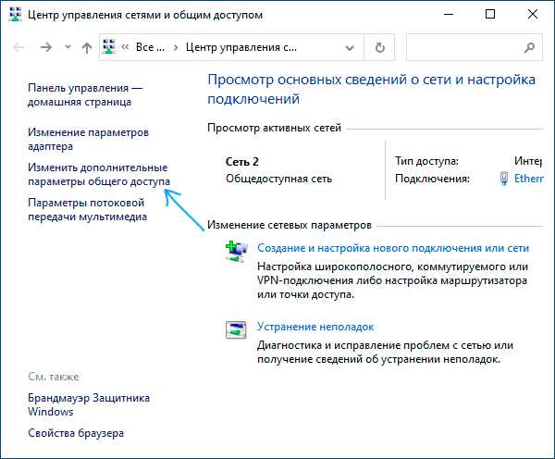Open 'Панель управления — домашняя страница' link
The width and height of the screenshot is (555, 459).
(x=84, y=95)
